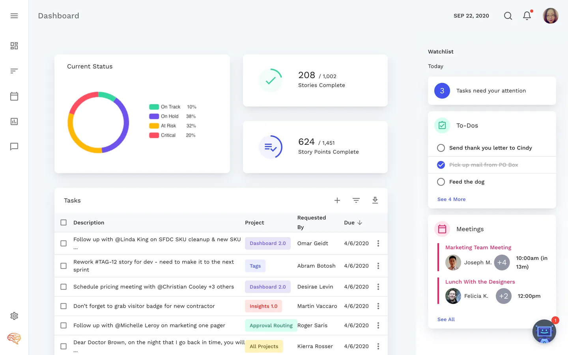Click the Approval Routing project tag

click(271, 325)
